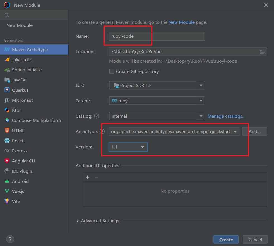Open the help button at bottom left
Image resolution: width=274 pixels, height=246 pixels.
[x=10, y=239]
